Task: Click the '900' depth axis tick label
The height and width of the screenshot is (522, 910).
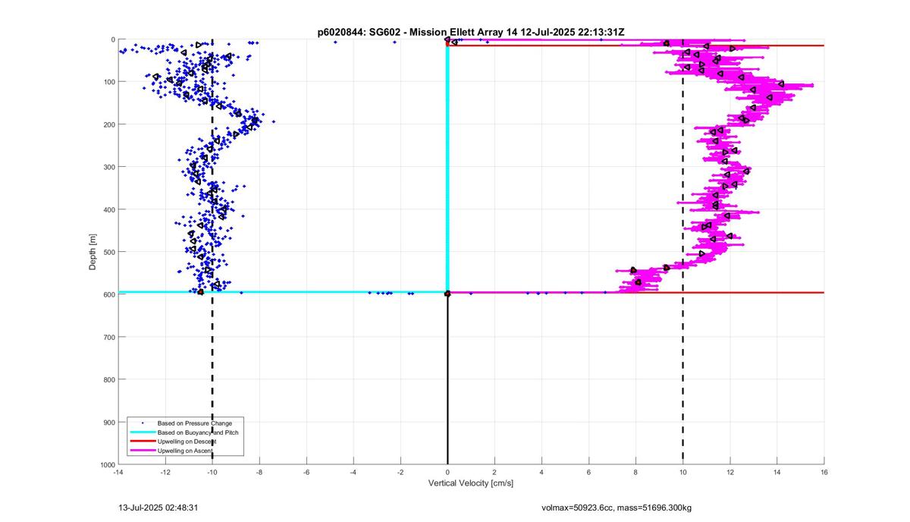Action: [x=108, y=422]
